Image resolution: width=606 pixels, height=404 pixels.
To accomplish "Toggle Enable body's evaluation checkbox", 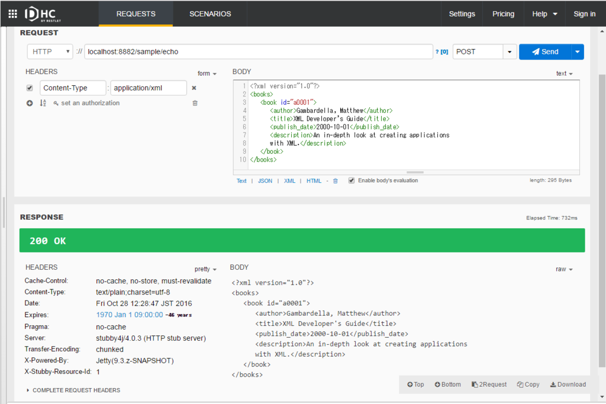I will click(352, 180).
